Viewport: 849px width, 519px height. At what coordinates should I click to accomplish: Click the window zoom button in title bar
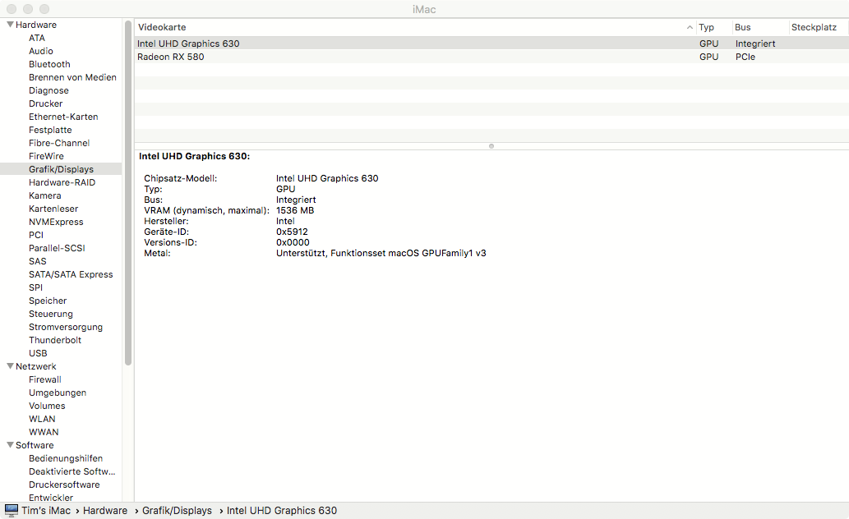click(x=44, y=9)
